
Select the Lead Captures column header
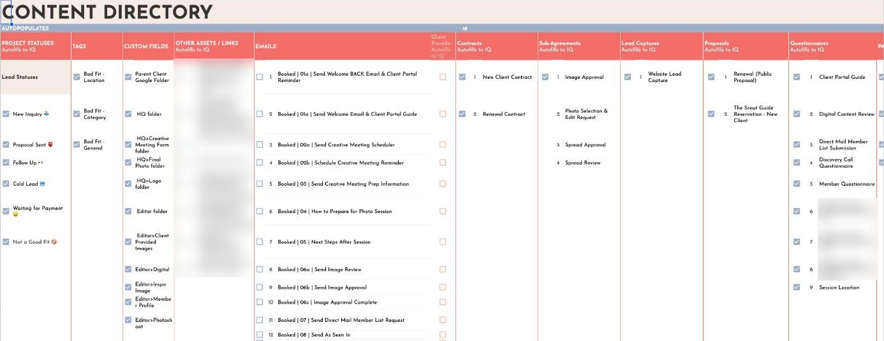pos(661,46)
